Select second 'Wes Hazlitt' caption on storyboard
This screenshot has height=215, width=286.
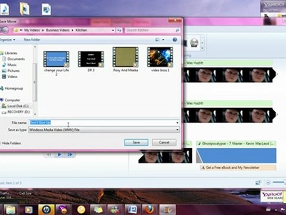pyautogui.click(x=228, y=103)
